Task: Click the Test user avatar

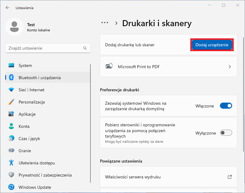Action: coord(14,27)
